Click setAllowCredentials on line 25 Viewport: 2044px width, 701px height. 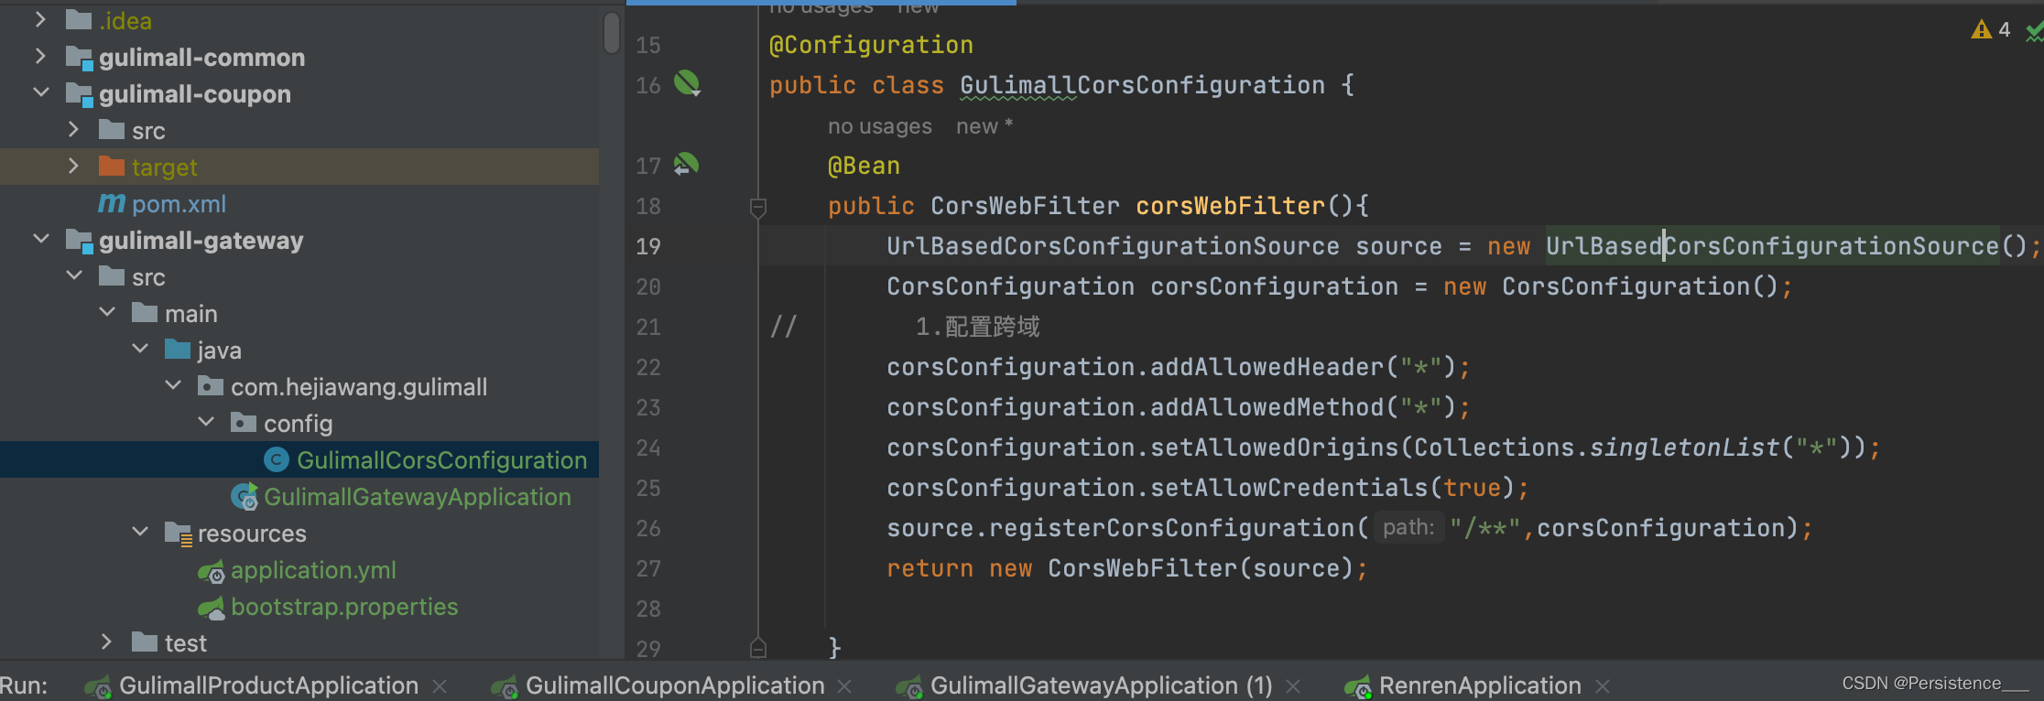tap(1289, 488)
